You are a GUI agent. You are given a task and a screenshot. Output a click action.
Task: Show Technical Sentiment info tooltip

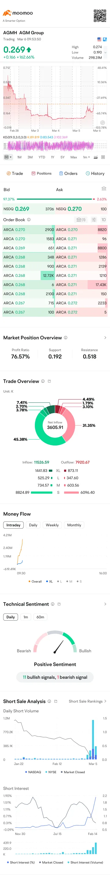coord(53,604)
